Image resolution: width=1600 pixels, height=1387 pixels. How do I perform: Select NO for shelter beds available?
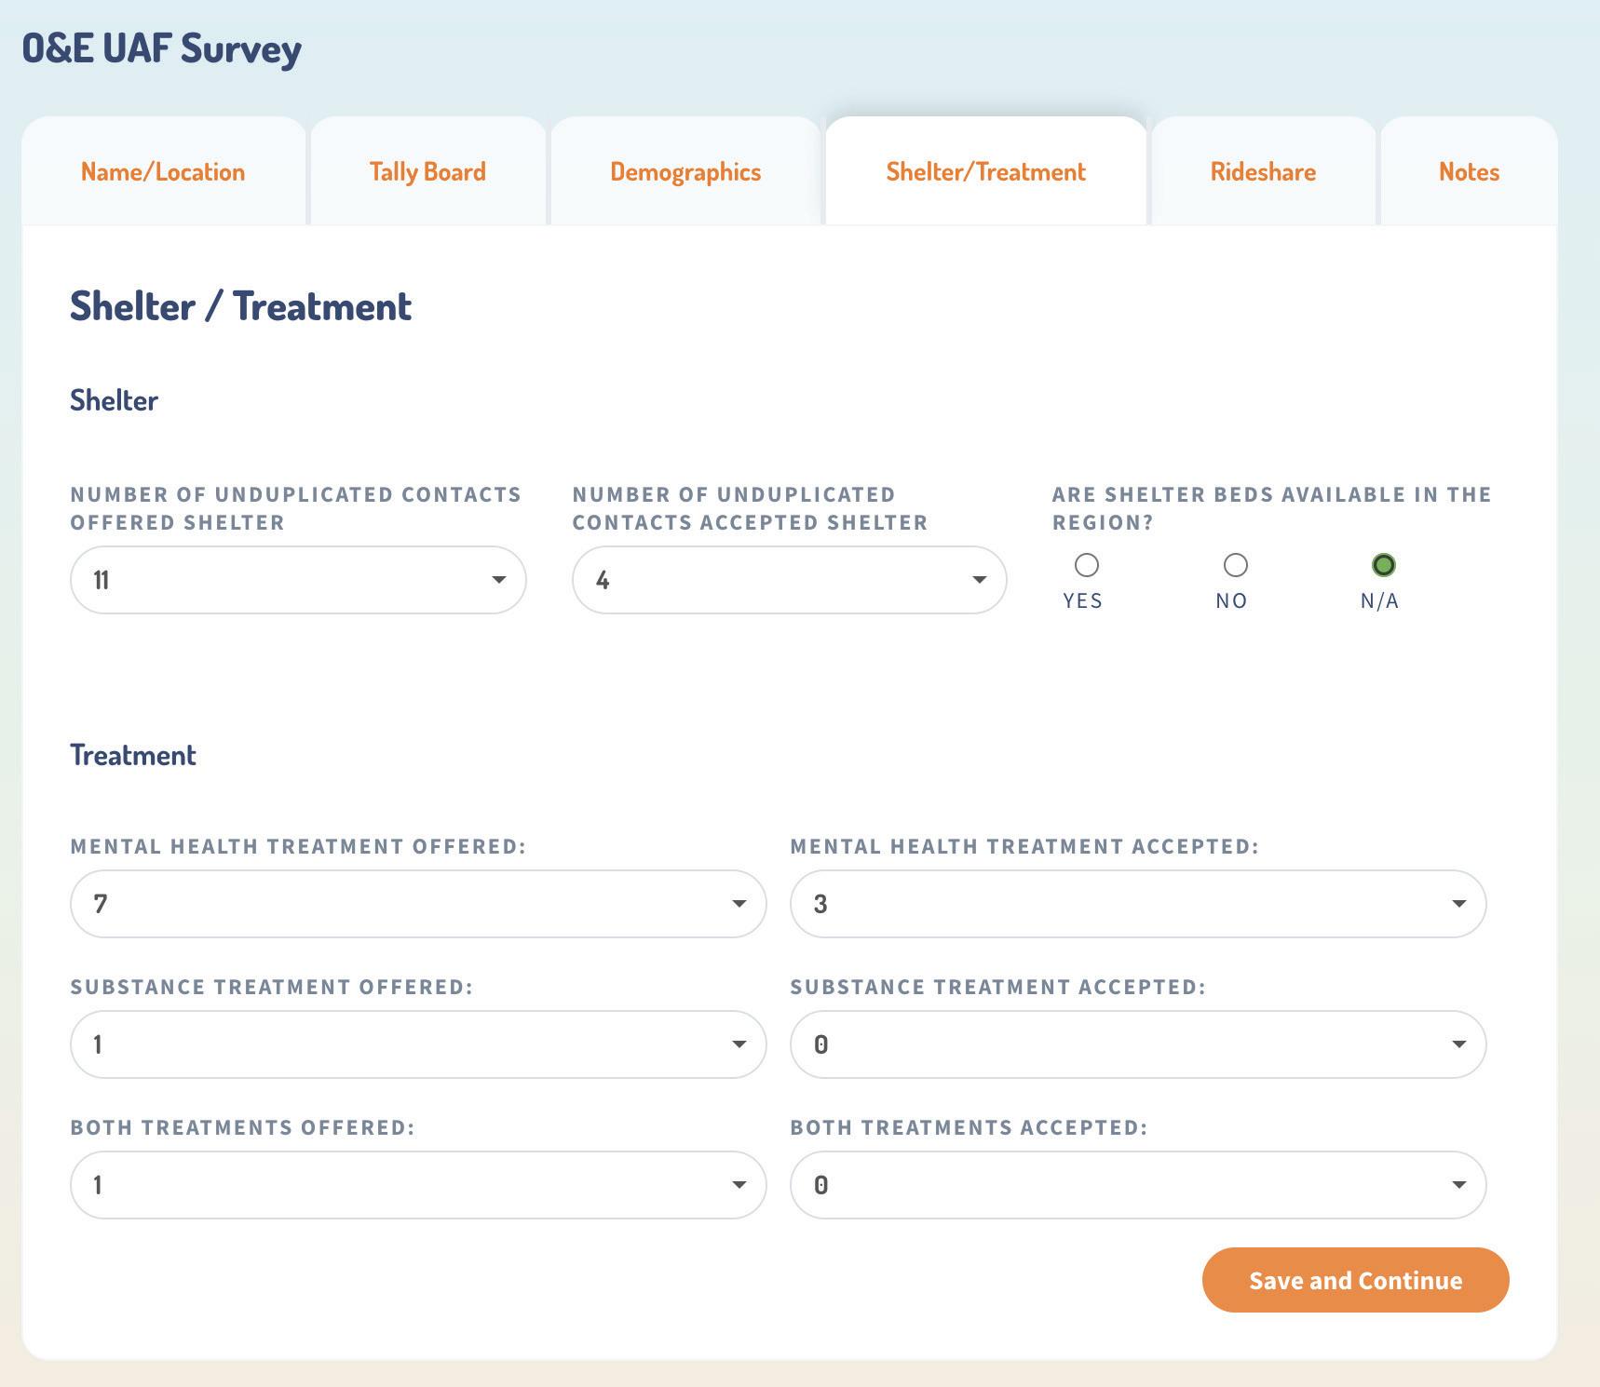tap(1235, 565)
